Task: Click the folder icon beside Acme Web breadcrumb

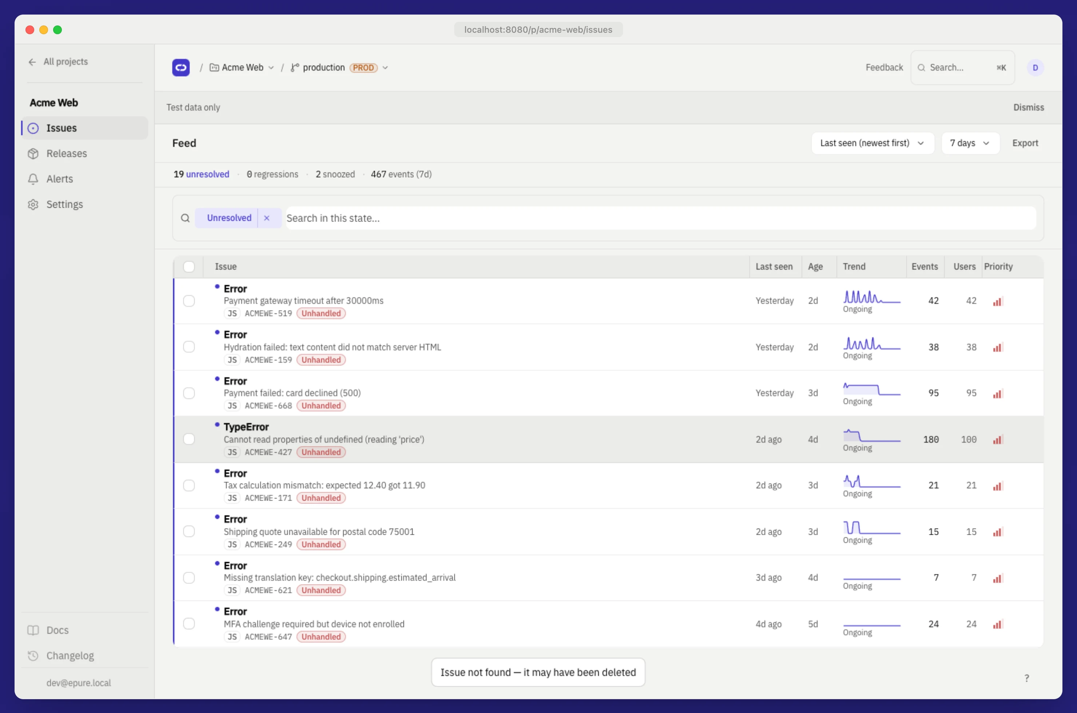Action: click(214, 68)
